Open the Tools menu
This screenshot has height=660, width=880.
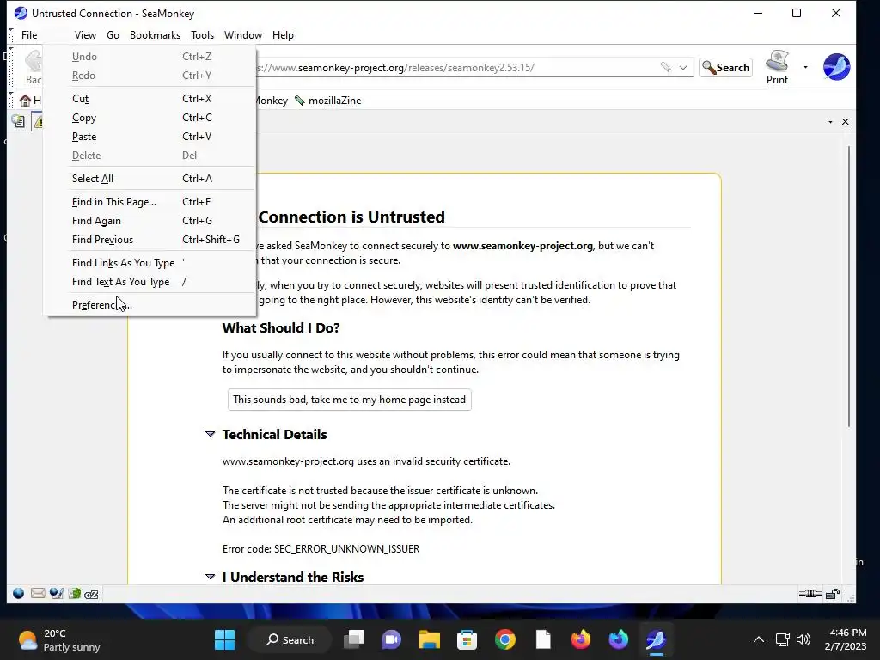pyautogui.click(x=202, y=34)
